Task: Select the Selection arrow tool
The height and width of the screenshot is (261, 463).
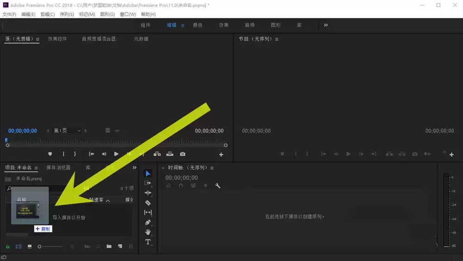Action: [148, 173]
